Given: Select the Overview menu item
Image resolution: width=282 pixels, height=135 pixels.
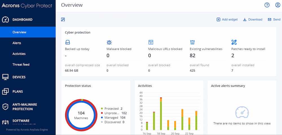Looking at the screenshot, I should coord(19,32).
